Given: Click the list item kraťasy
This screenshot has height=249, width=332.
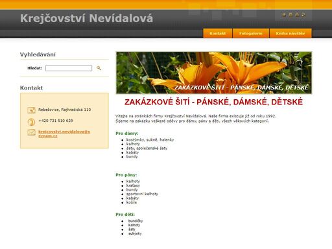Looking at the screenshot, I should point(133,185).
